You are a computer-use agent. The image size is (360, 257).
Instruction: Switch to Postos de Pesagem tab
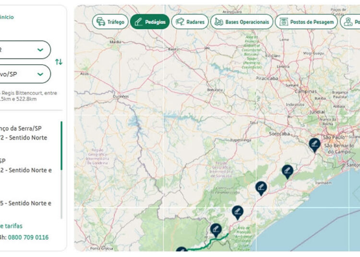(x=306, y=22)
